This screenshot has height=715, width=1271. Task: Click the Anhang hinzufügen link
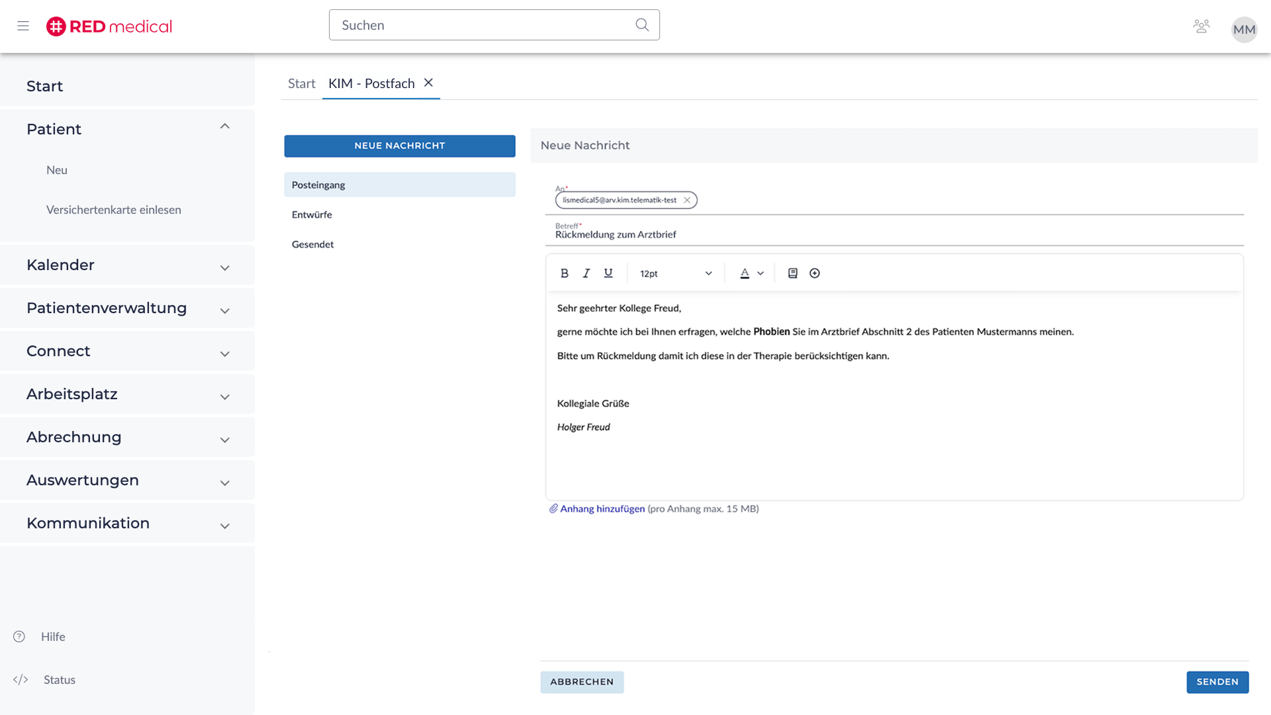[602, 508]
